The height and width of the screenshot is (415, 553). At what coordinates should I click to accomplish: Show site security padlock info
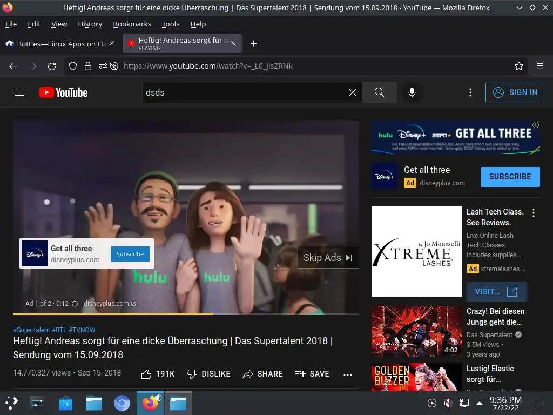click(88, 66)
